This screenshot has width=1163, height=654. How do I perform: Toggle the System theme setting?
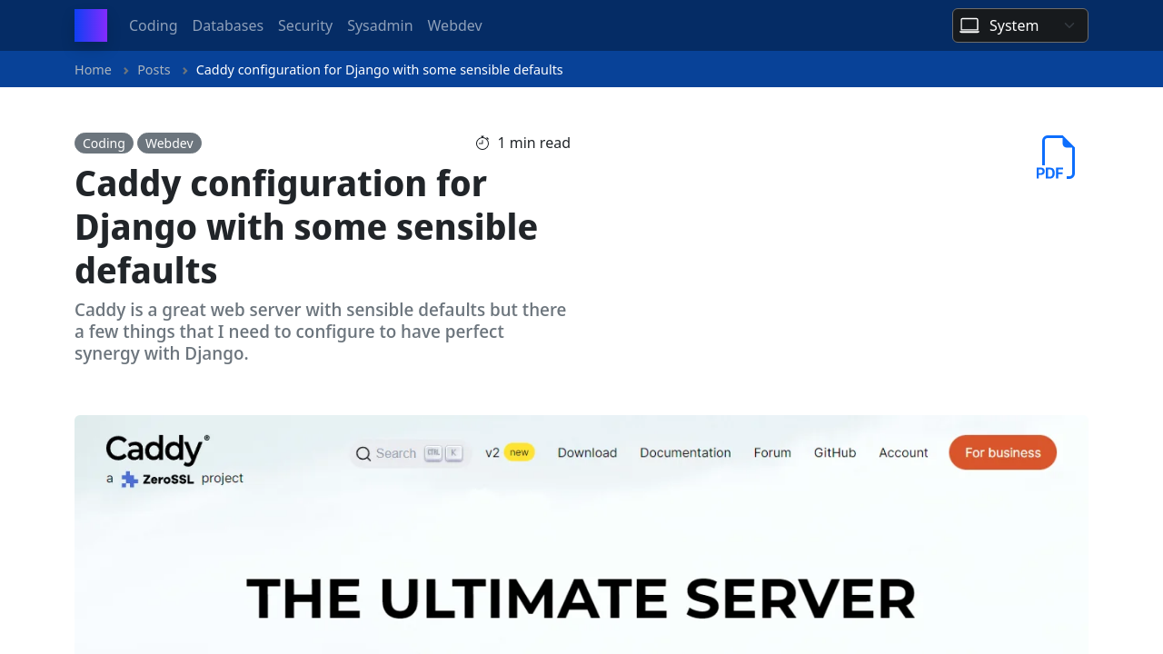pyautogui.click(x=1019, y=25)
